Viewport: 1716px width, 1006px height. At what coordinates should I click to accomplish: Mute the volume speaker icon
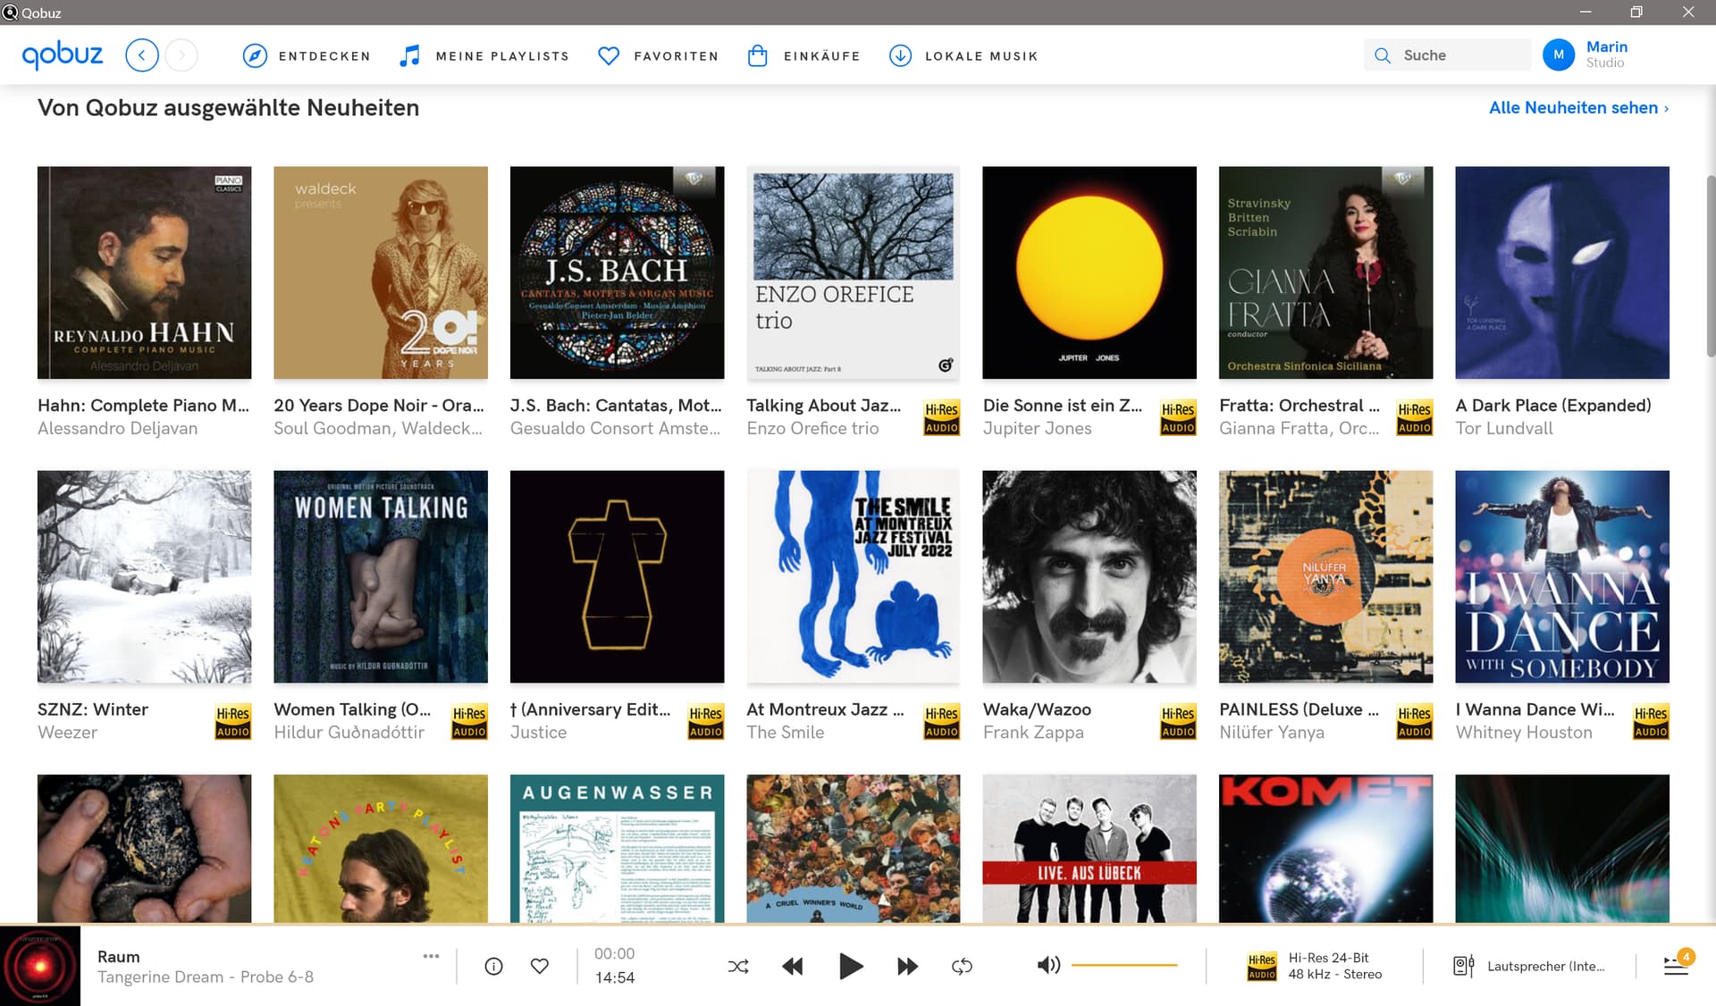(1048, 965)
